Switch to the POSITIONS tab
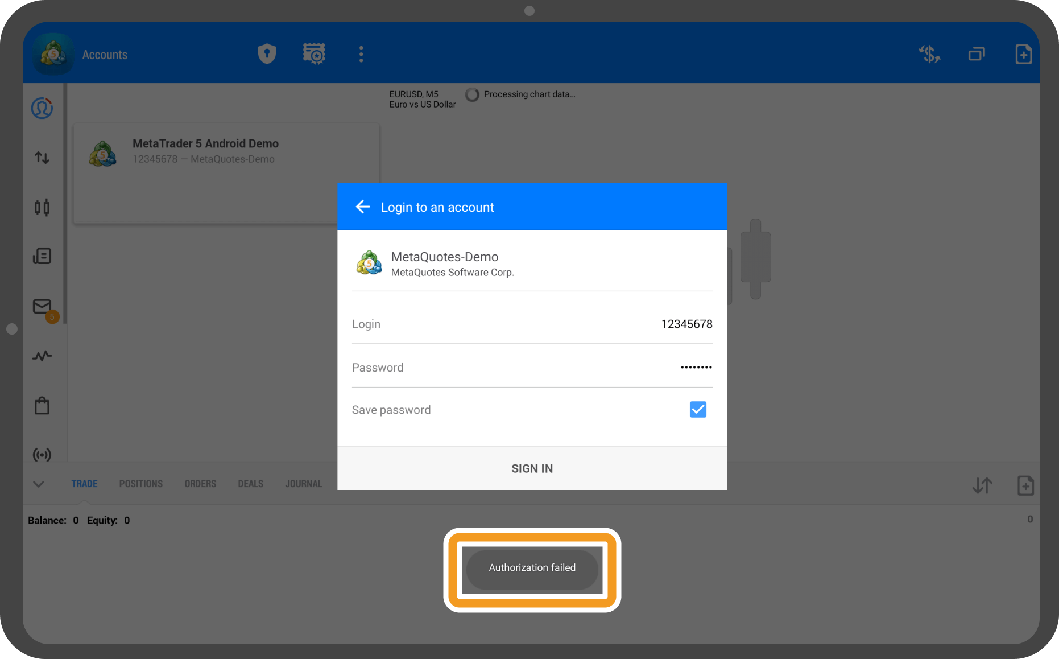Viewport: 1059px width, 659px height. pyautogui.click(x=140, y=484)
